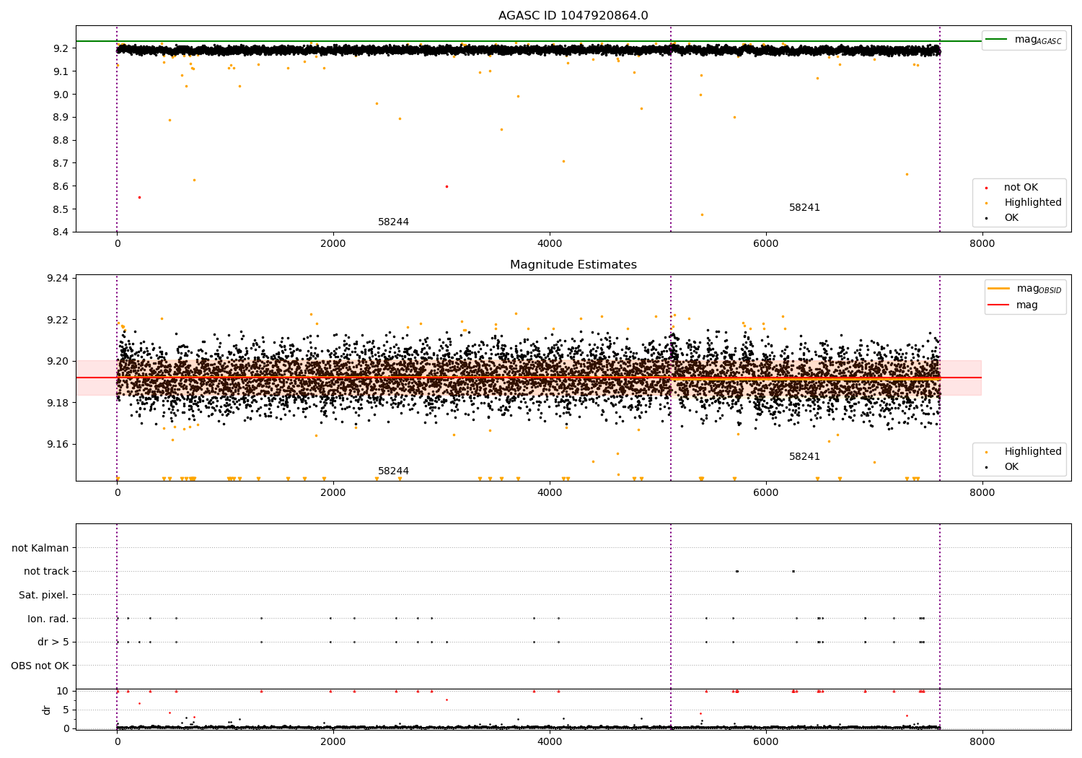Click the "OBS not OK" axis label
The height and width of the screenshot is (758, 1082).
tap(40, 666)
